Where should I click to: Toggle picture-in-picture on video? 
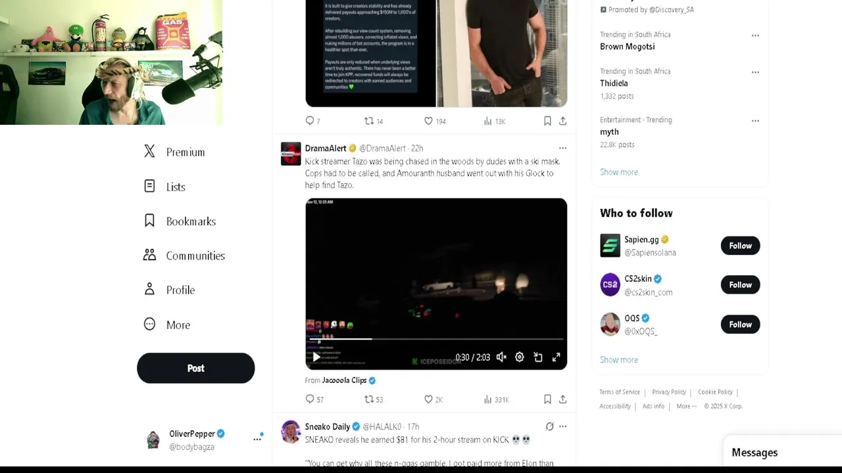point(538,357)
